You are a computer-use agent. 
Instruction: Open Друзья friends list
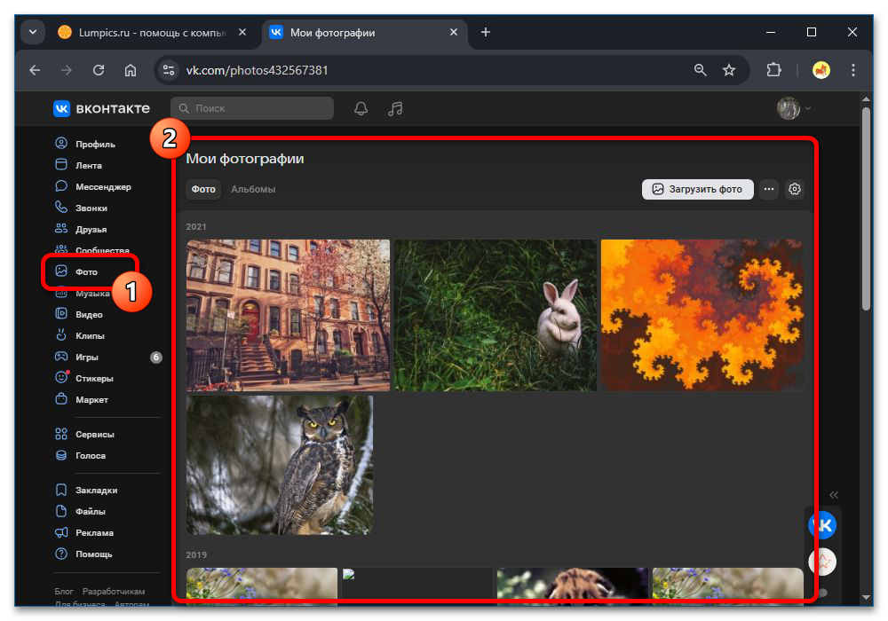coord(81,229)
